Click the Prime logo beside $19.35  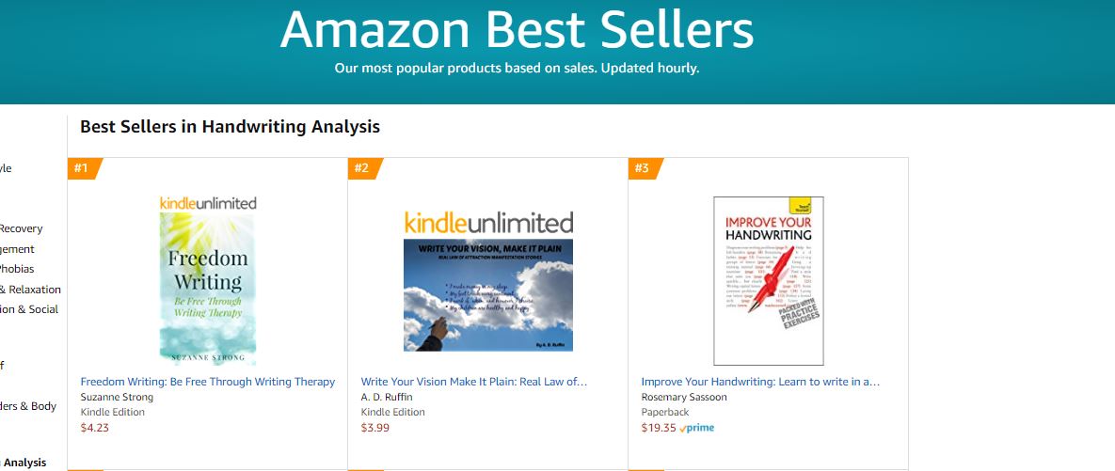point(697,428)
